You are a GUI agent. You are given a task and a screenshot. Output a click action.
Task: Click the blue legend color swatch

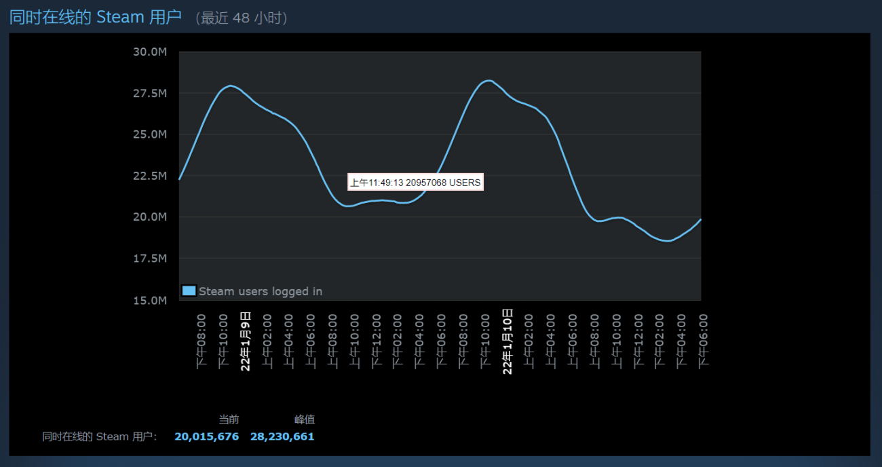189,291
